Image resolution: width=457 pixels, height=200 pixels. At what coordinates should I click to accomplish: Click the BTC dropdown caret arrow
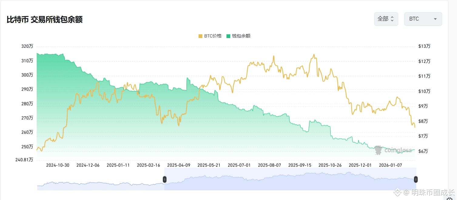pos(435,19)
